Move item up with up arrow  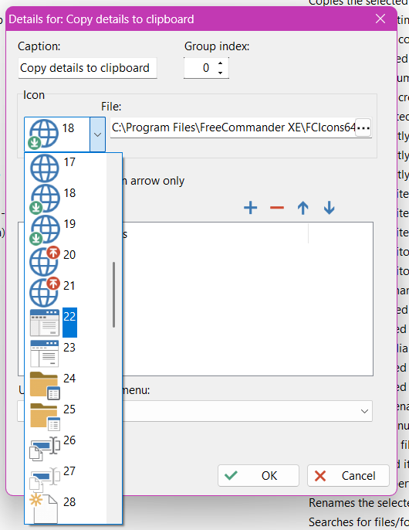[x=303, y=208]
